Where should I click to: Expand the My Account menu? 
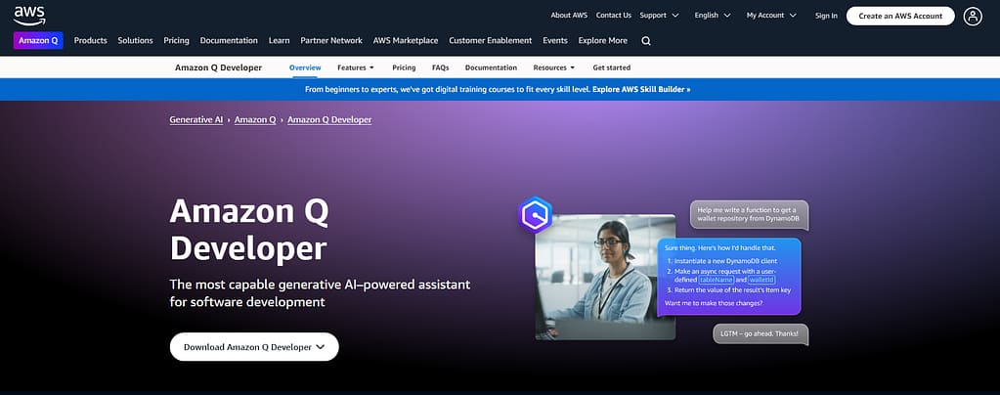[771, 16]
